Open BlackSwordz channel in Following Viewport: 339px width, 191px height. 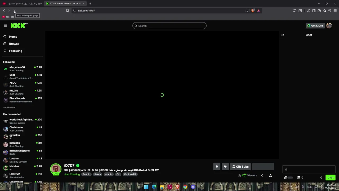coord(23,100)
